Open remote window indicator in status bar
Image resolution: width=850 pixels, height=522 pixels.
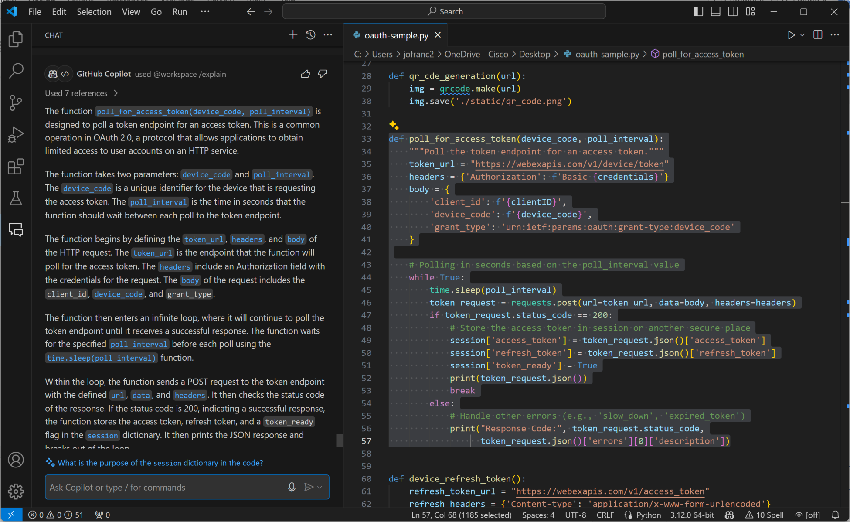click(x=11, y=515)
